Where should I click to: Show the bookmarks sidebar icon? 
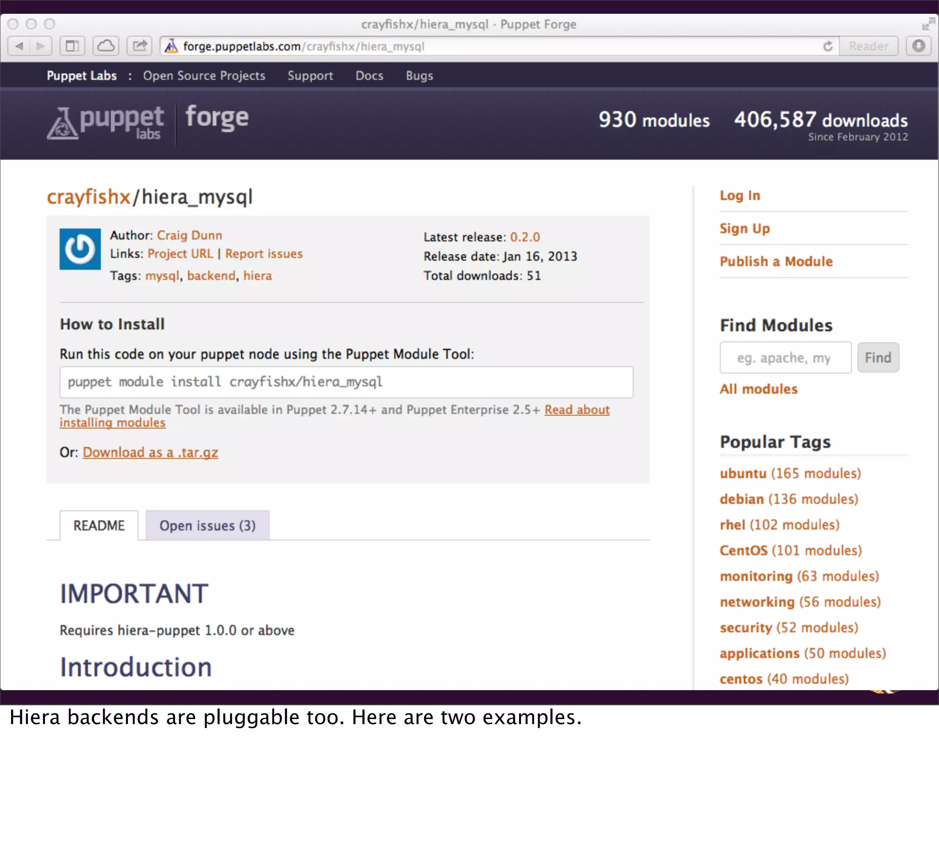click(72, 46)
